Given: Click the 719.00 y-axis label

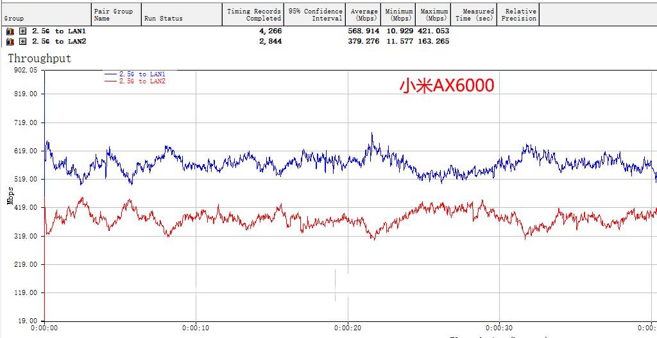Looking at the screenshot, I should point(26,123).
